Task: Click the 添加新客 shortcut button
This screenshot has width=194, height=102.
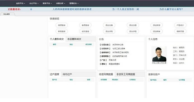Action: pos(157,31)
